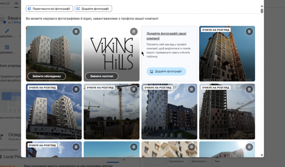Click top Додайте фотографії button
The width and height of the screenshot is (285, 167).
click(93, 9)
